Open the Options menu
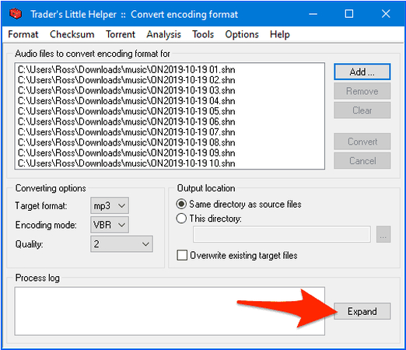406x350 pixels. (x=242, y=34)
